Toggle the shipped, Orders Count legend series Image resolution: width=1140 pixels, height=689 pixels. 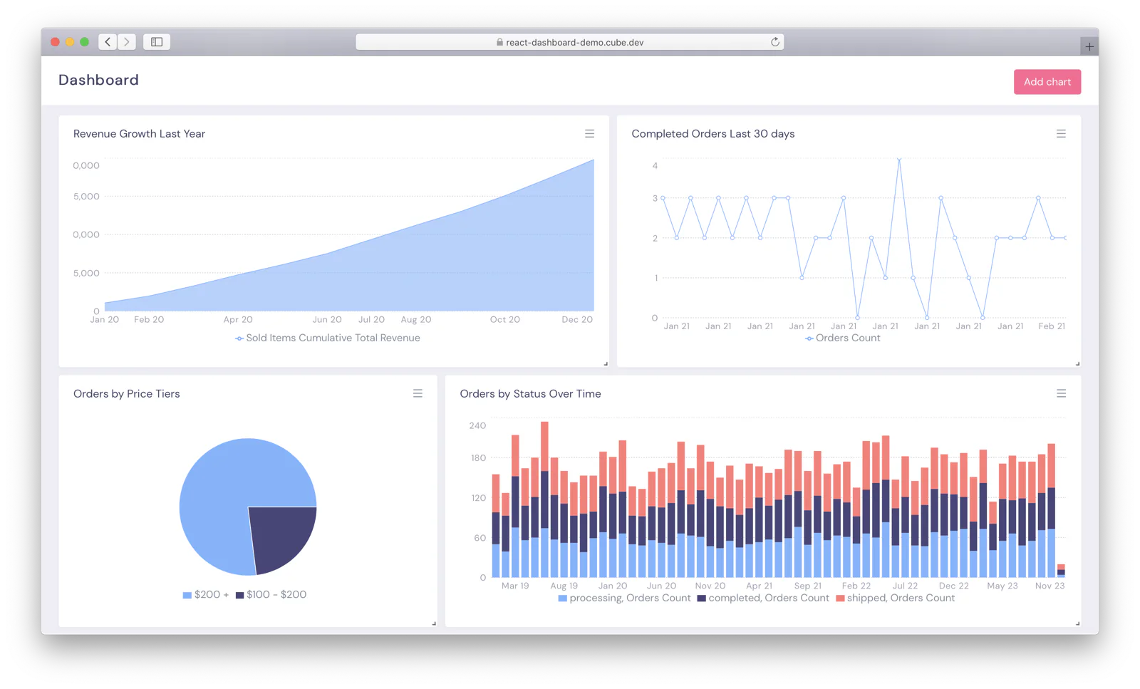tap(895, 598)
